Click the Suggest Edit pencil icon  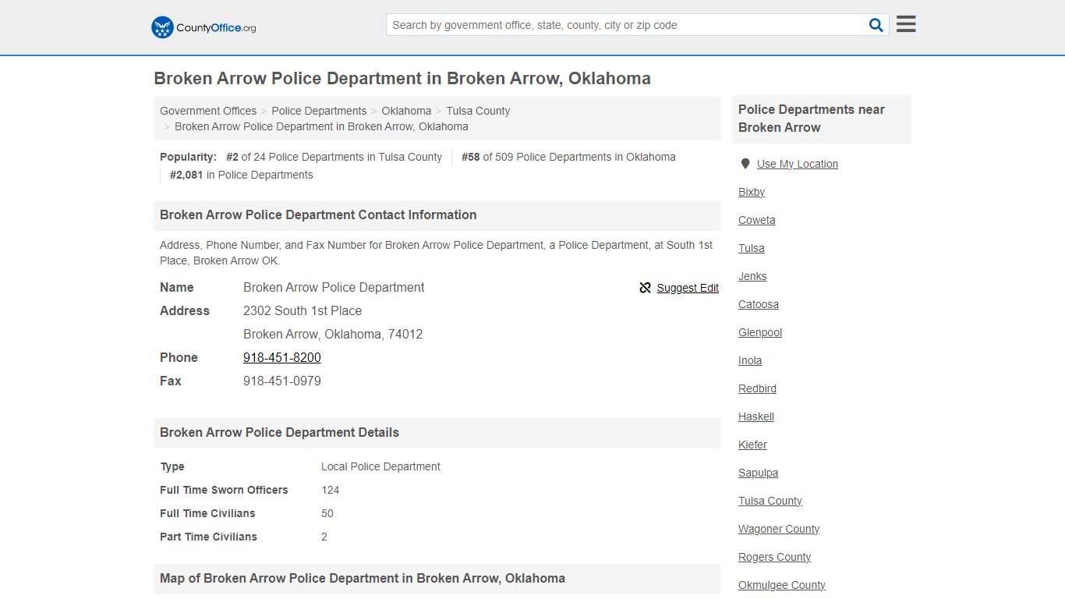coord(645,288)
